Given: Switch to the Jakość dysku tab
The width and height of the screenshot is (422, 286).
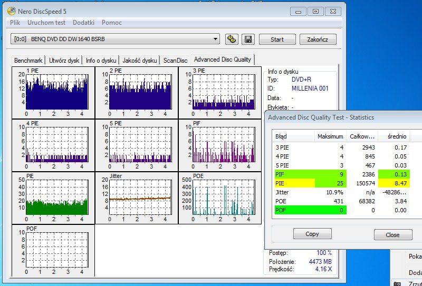Looking at the screenshot, I should [x=140, y=61].
